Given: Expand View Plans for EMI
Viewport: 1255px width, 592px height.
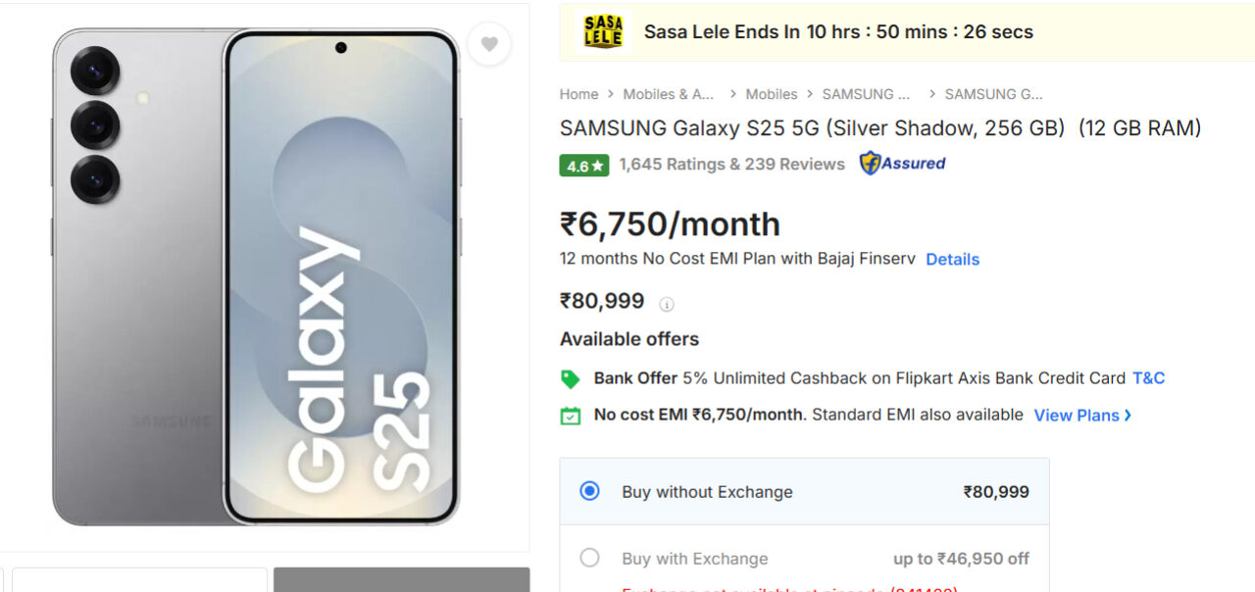Looking at the screenshot, I should (1082, 416).
